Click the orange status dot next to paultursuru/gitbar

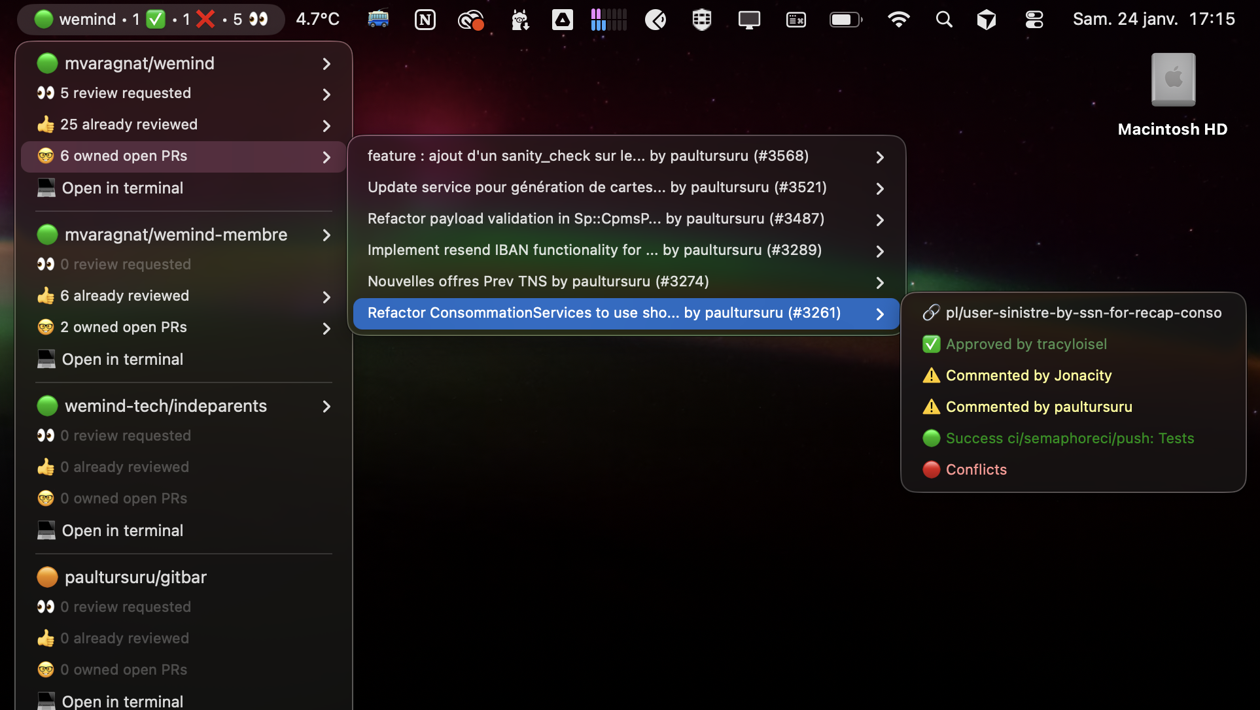tap(47, 577)
